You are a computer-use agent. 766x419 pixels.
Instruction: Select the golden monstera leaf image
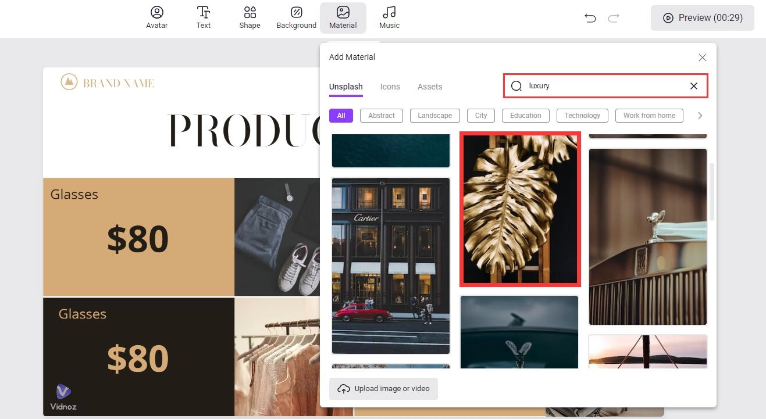tap(520, 209)
